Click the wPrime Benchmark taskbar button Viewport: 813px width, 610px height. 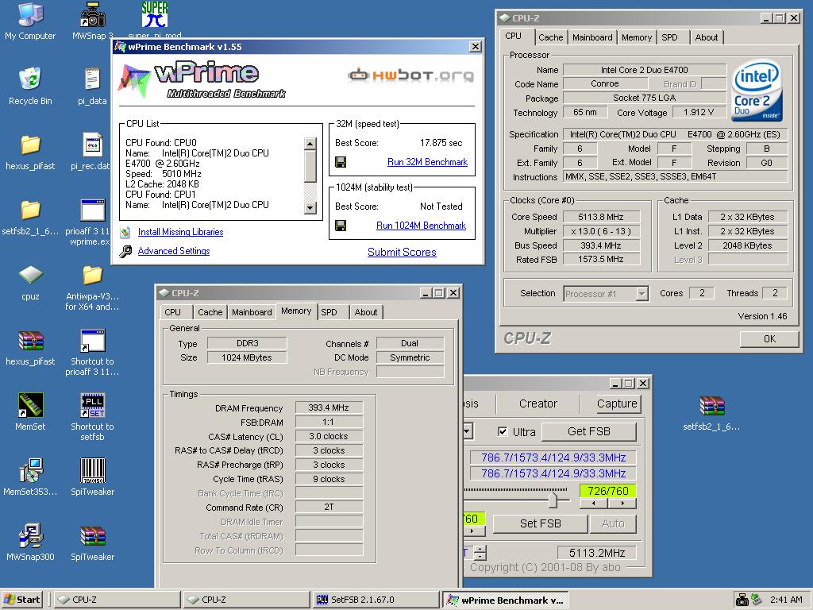tap(506, 600)
